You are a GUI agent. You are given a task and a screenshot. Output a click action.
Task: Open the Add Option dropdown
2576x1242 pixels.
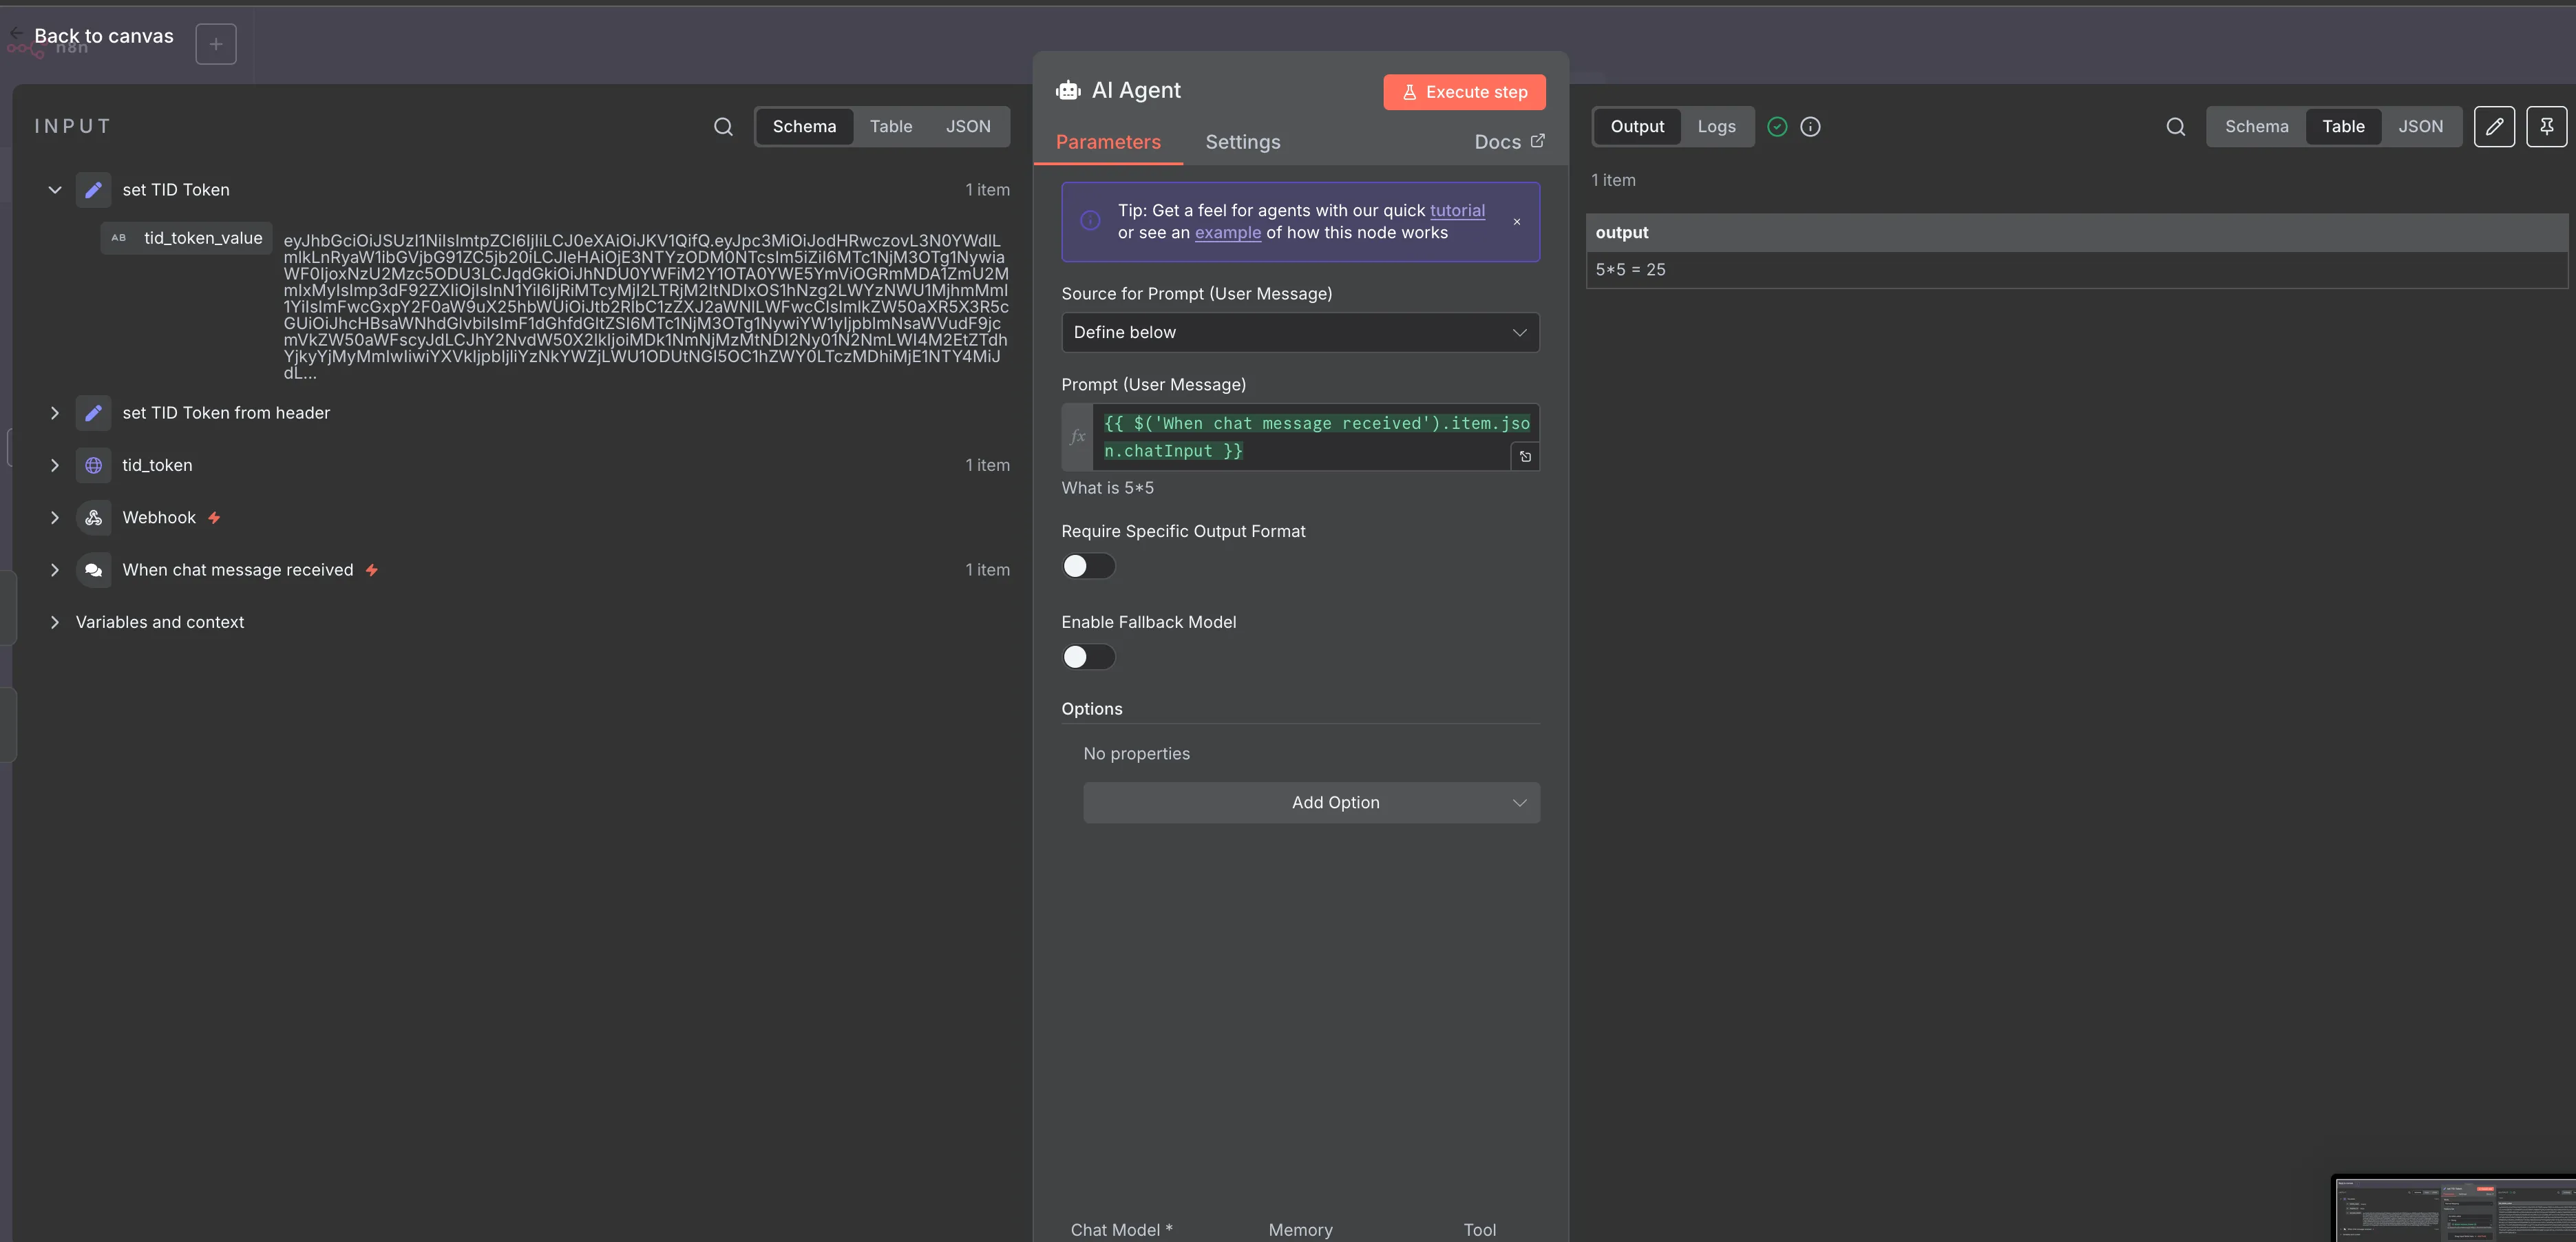coord(1311,803)
